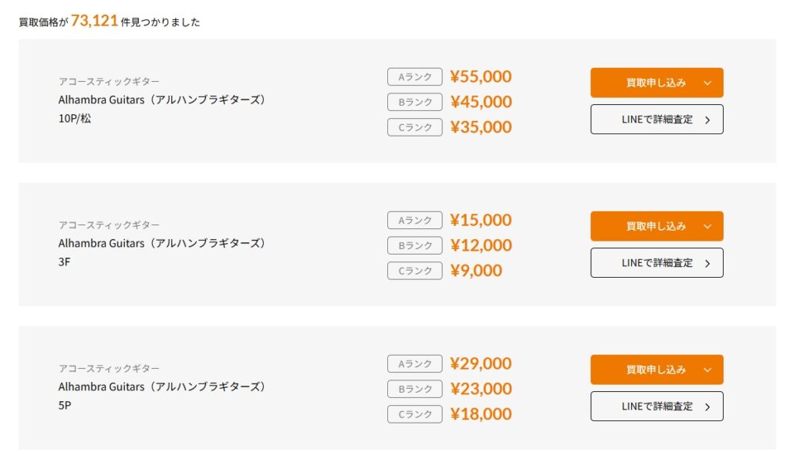Open LINEで詳細査定 for 10P/松

point(657,119)
